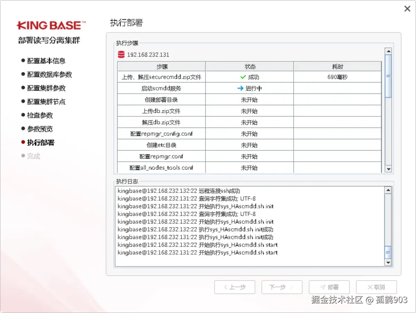Click the 部署 button
This screenshot has width=416, height=313.
click(329, 287)
